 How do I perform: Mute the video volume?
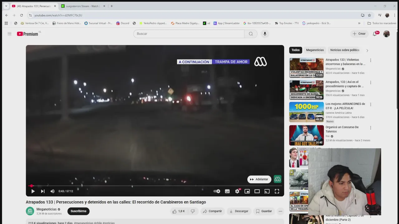pos(52,191)
